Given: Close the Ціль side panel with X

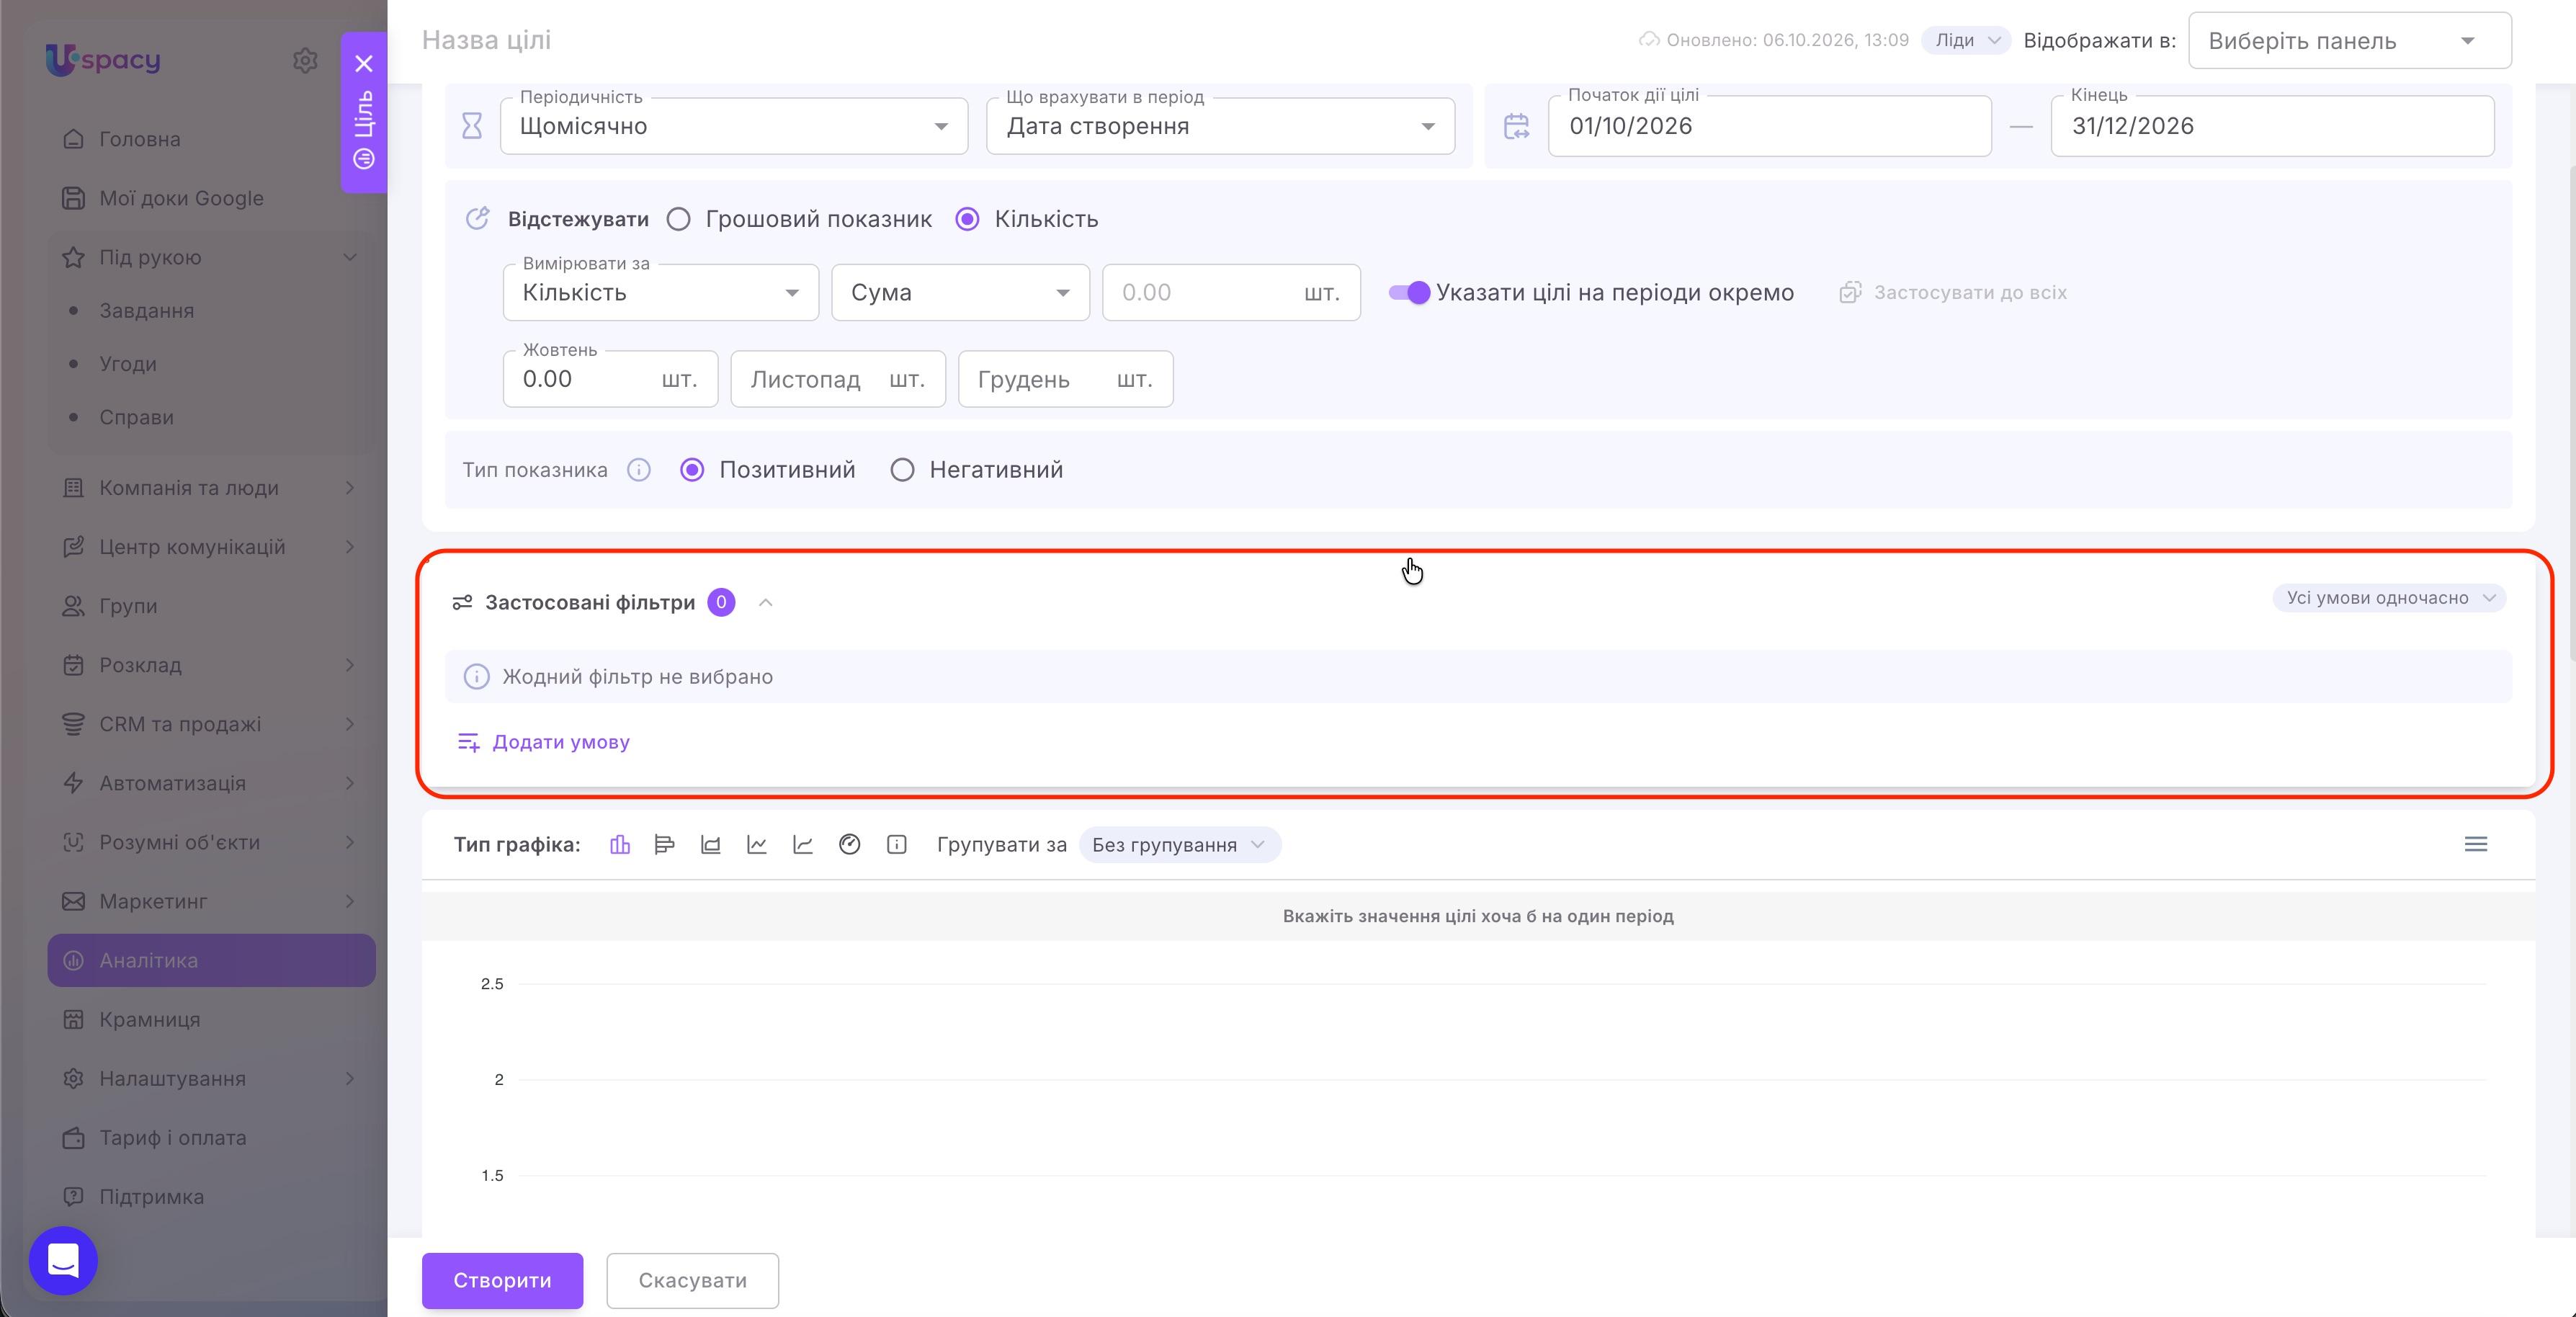Looking at the screenshot, I should [364, 64].
